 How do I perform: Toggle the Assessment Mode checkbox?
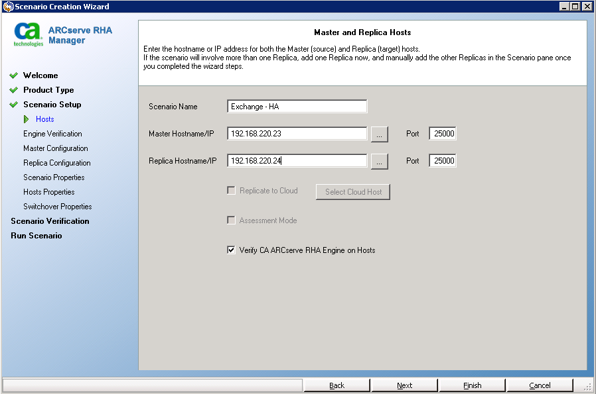[231, 221]
